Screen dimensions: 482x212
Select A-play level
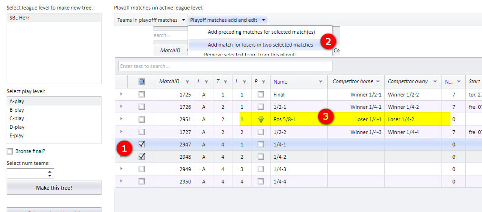coord(54,101)
